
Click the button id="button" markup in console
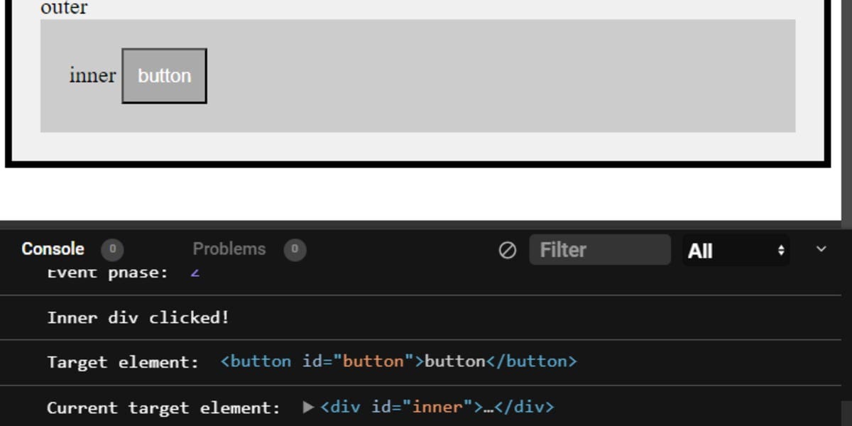click(x=398, y=361)
